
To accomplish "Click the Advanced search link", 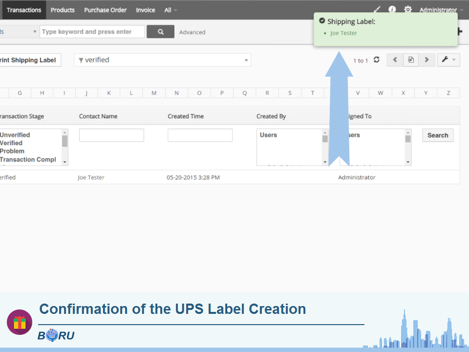I will (x=192, y=32).
